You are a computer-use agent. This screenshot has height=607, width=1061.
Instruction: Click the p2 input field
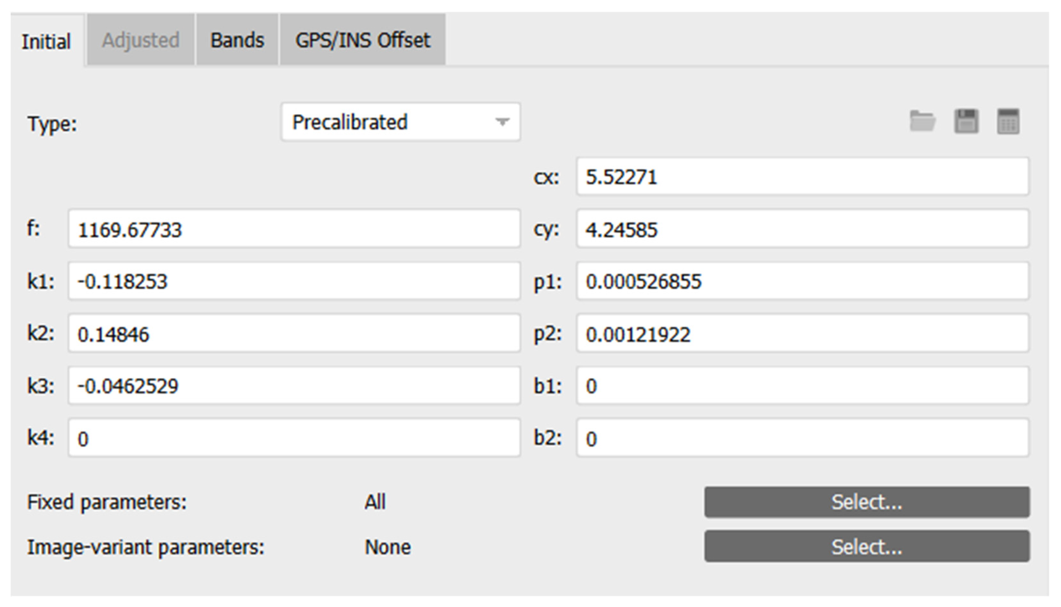(x=802, y=334)
